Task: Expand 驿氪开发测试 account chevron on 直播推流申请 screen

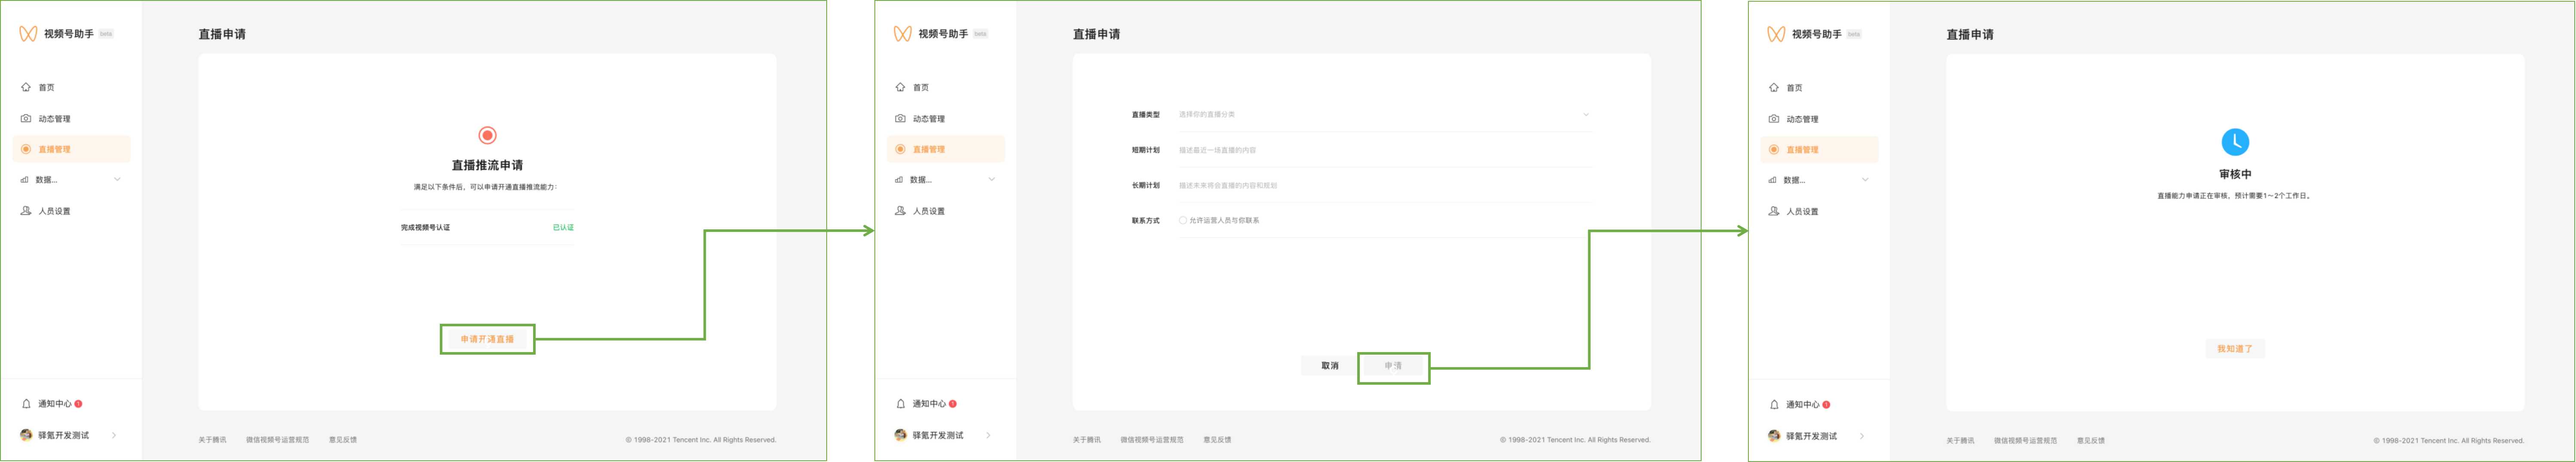Action: pos(114,435)
